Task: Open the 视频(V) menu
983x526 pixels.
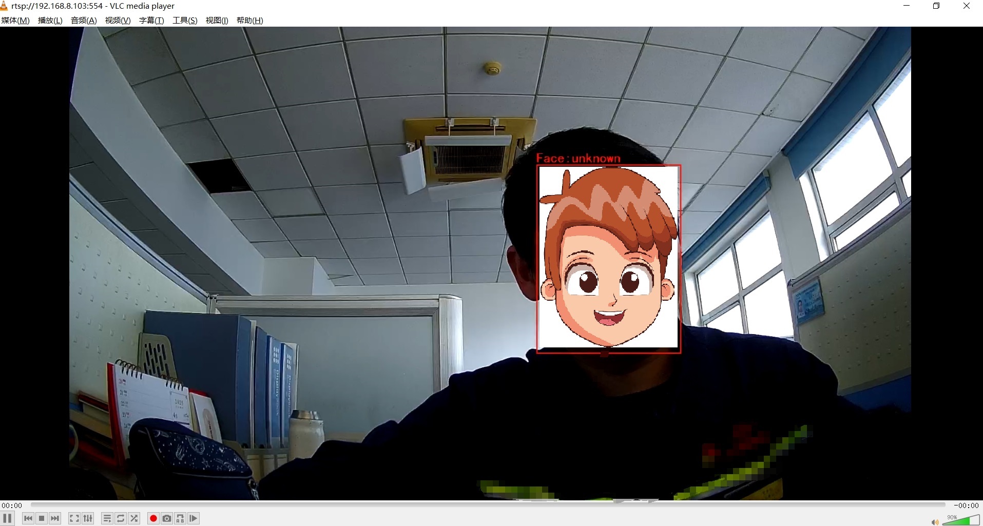Action: 118,21
